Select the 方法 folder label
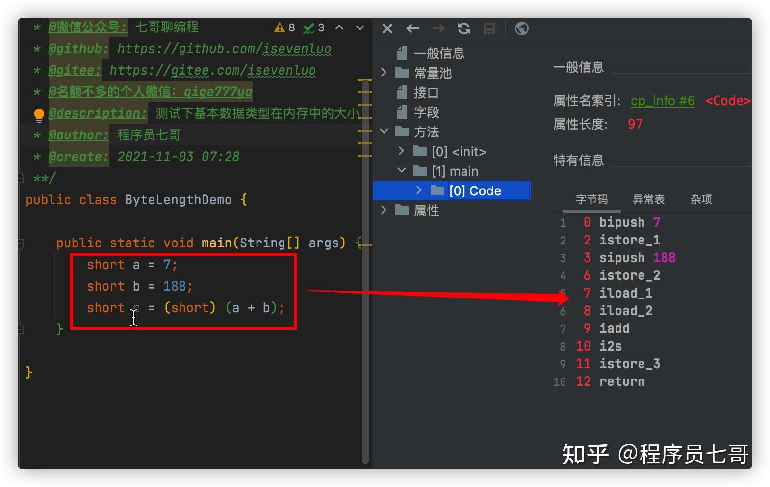 coord(426,132)
